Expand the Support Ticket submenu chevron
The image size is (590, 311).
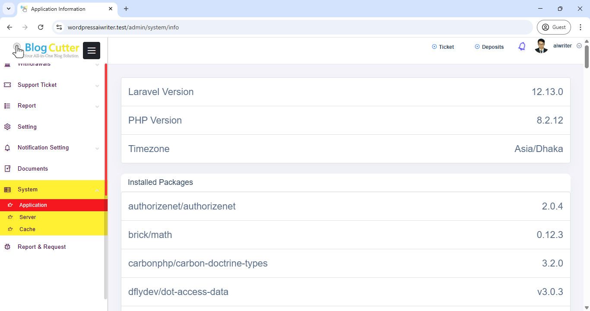tap(97, 86)
